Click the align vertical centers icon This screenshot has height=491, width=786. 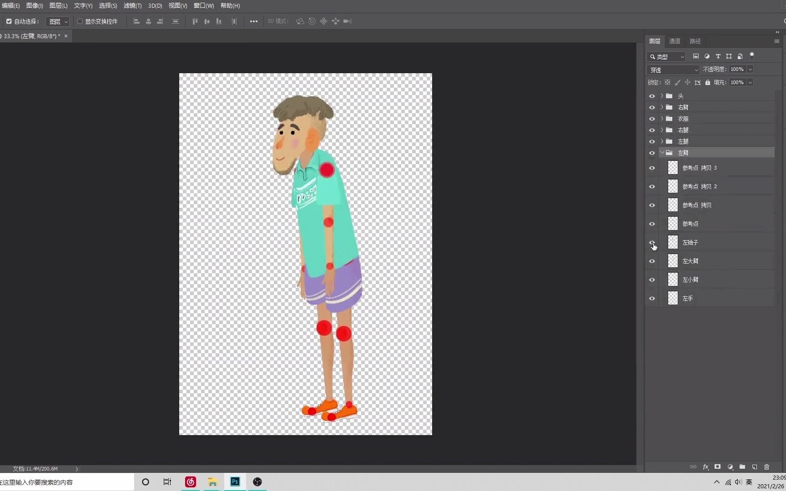207,21
